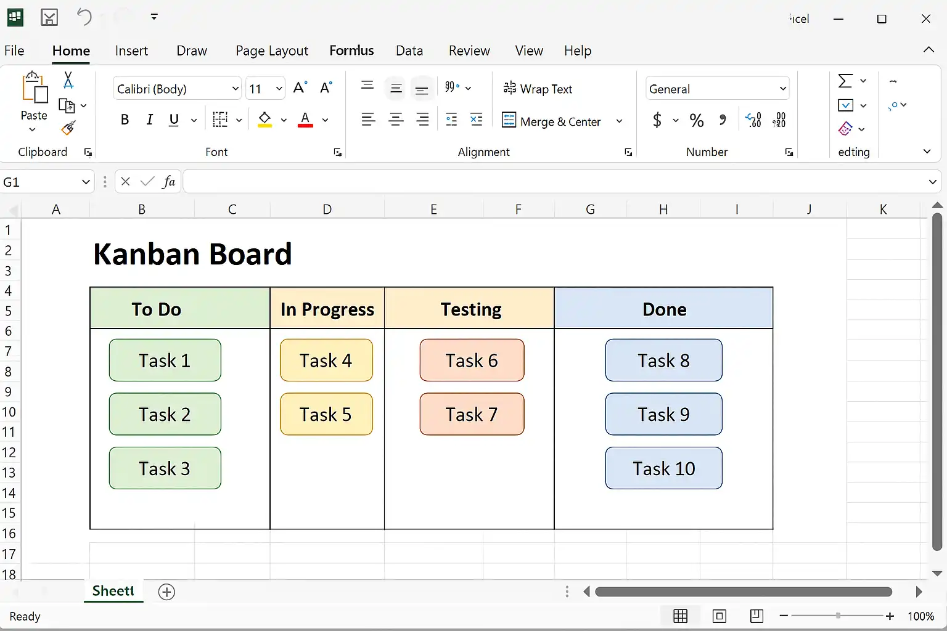Apply cell borders icon
947x631 pixels.
[x=220, y=120]
